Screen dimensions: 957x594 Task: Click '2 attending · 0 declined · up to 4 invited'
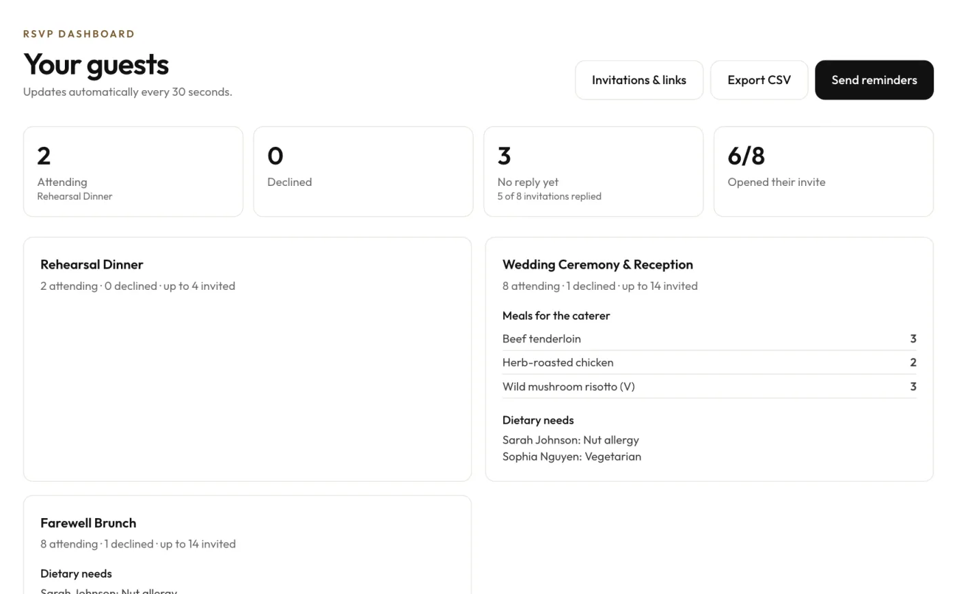coord(137,286)
